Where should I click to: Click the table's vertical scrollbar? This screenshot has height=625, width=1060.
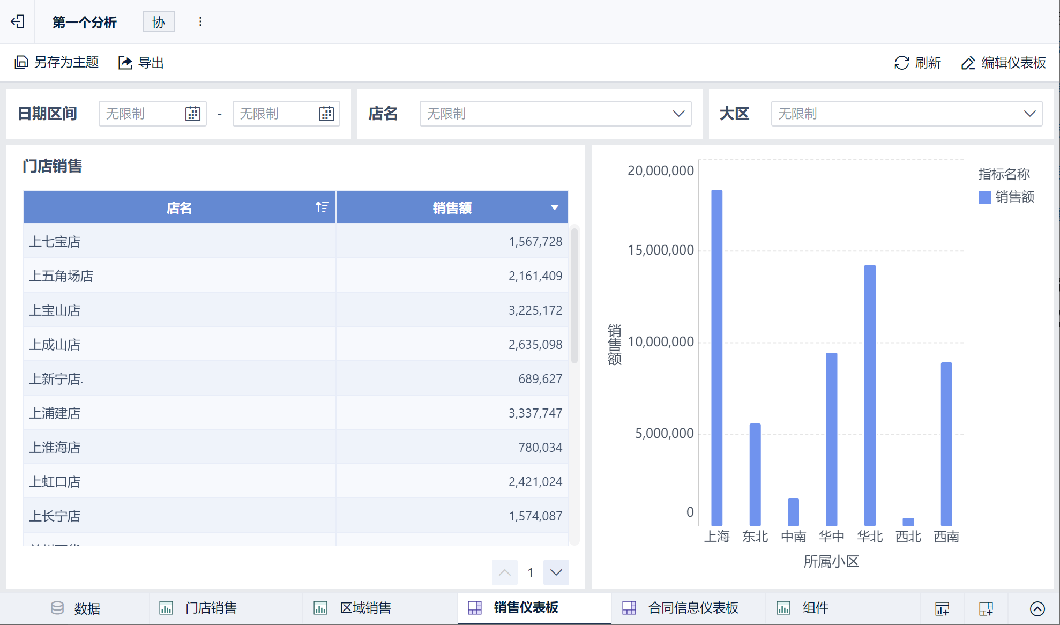click(x=574, y=295)
